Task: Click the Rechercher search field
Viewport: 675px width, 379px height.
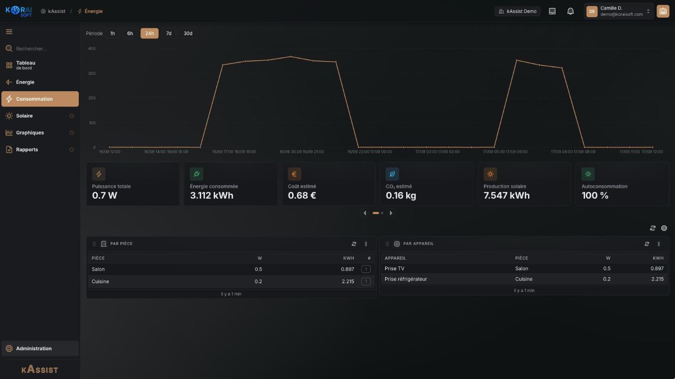Action: tap(40, 49)
